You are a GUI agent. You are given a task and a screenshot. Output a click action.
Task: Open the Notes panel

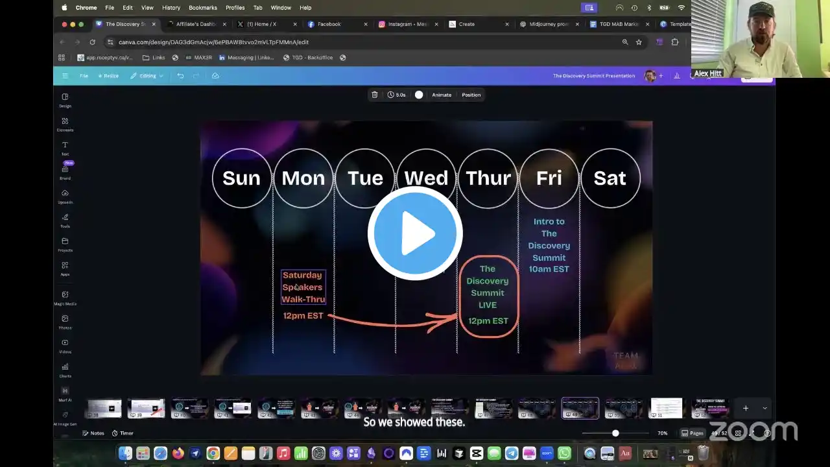[93, 433]
